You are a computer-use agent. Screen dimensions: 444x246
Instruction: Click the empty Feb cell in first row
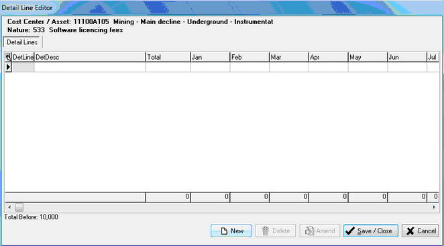(x=249, y=67)
